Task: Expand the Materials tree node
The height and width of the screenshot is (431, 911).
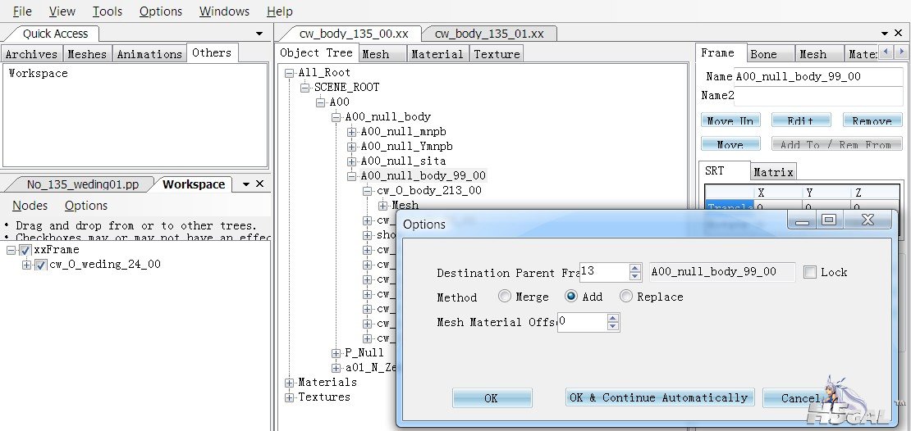Action: point(289,383)
